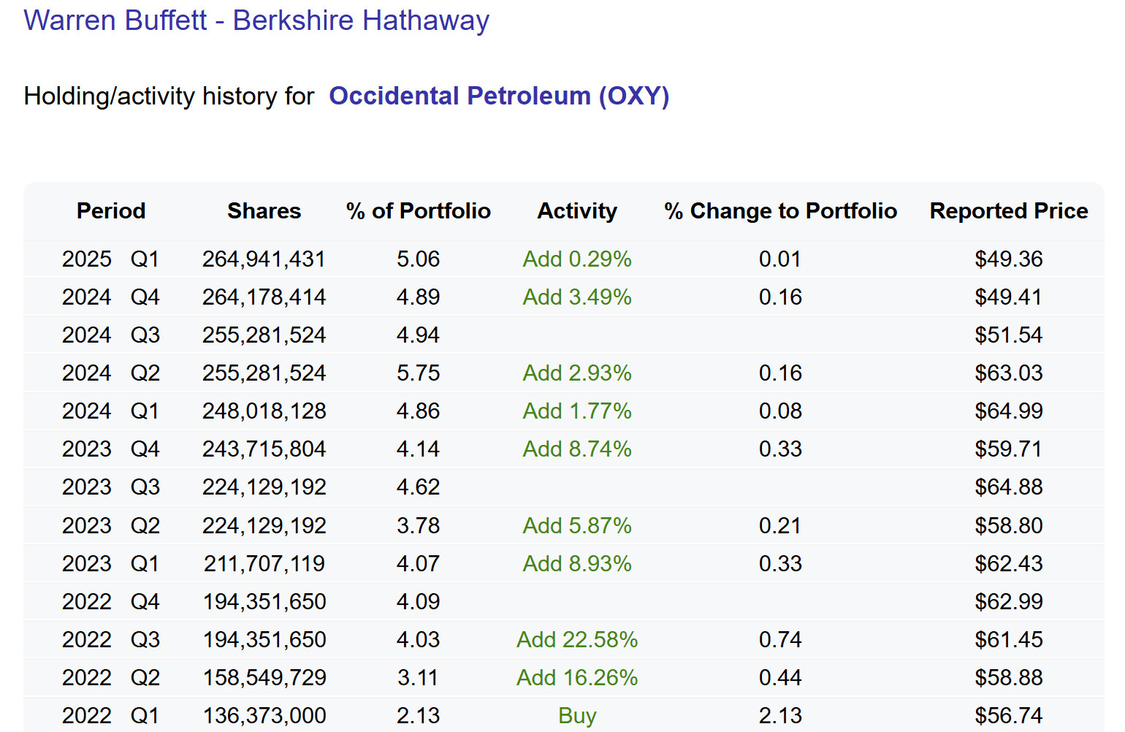Click the % Change to Portfolio header

pyautogui.click(x=780, y=211)
